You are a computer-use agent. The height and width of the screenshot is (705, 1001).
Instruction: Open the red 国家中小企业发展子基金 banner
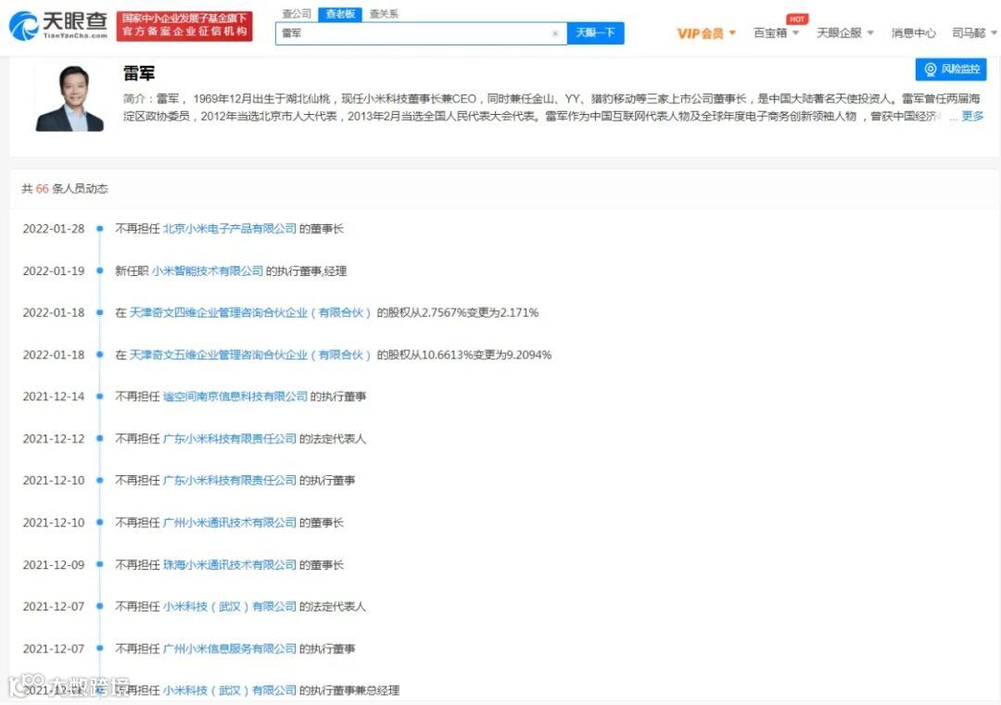(184, 26)
